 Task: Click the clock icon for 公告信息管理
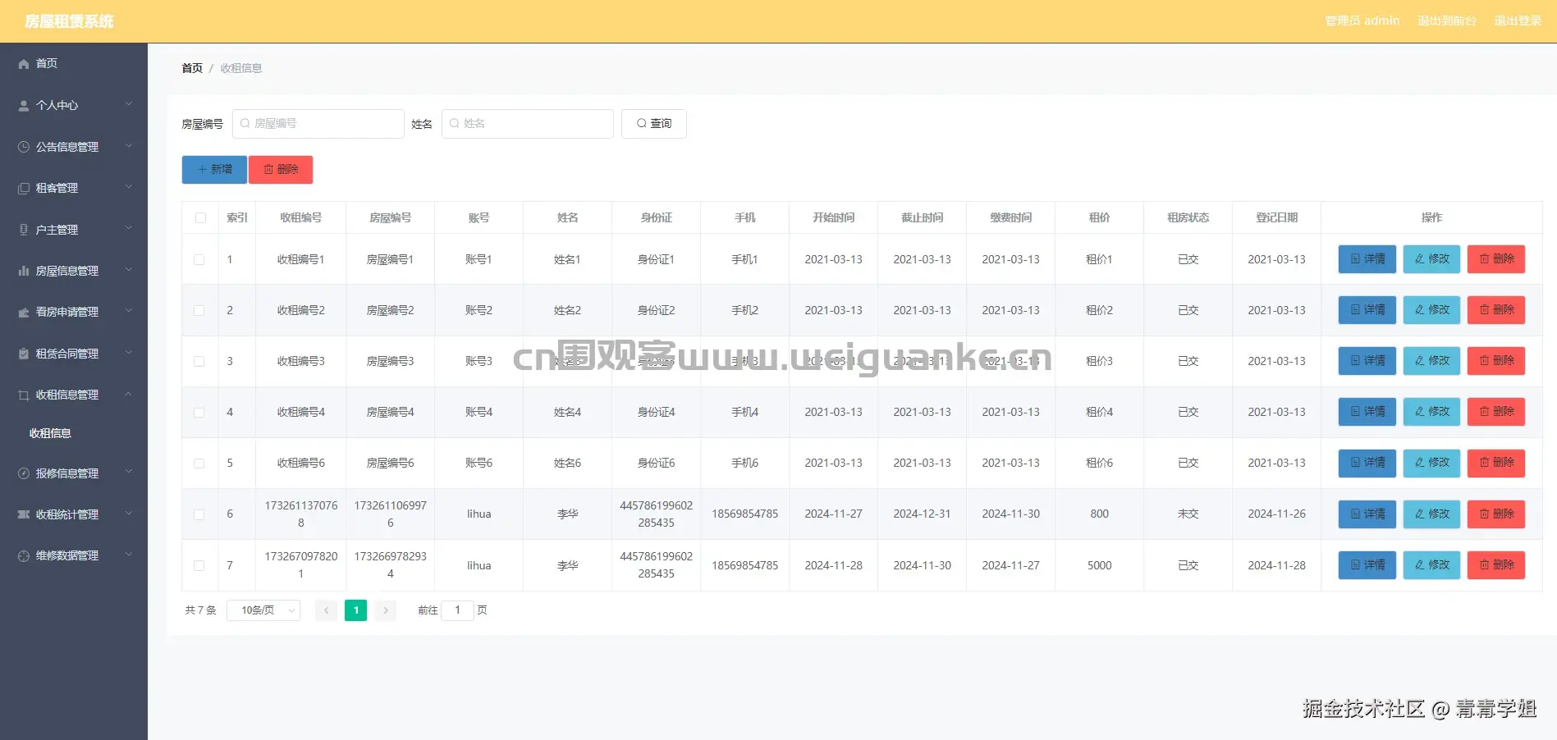(x=24, y=147)
